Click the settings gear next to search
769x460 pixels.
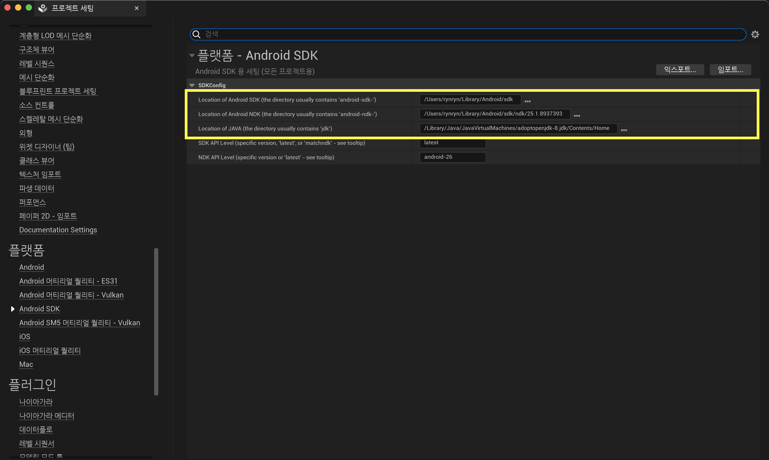[x=755, y=34]
